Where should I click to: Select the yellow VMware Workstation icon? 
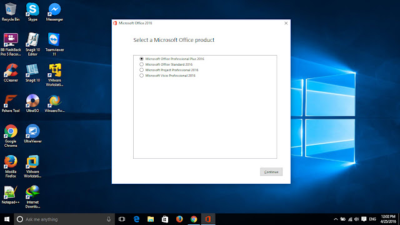pyautogui.click(x=54, y=75)
